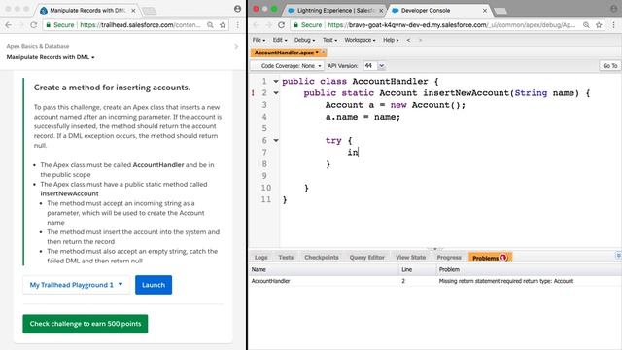
Task: Bookmark the Developer Console page
Action: pos(599,25)
